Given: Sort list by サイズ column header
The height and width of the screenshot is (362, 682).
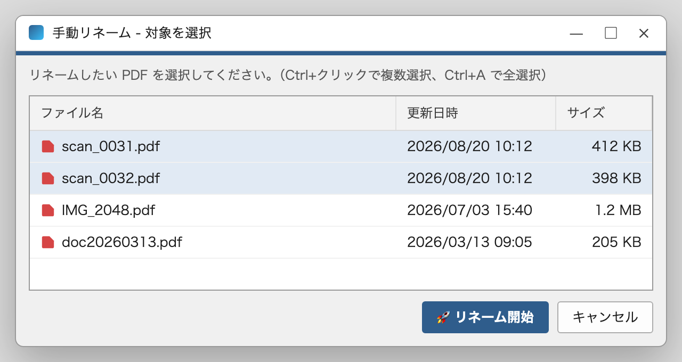Looking at the screenshot, I should (604, 113).
